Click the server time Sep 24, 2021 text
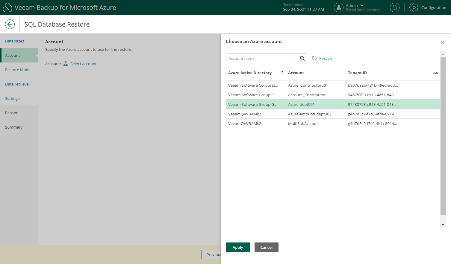The image size is (451, 264). coord(303,10)
